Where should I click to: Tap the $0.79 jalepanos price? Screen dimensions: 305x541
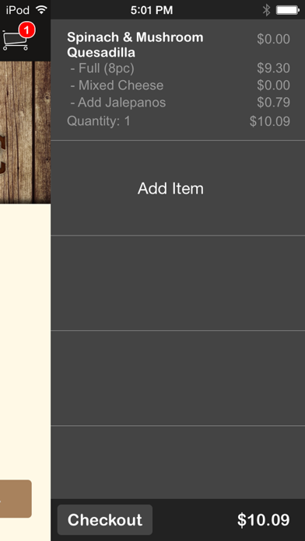point(273,102)
